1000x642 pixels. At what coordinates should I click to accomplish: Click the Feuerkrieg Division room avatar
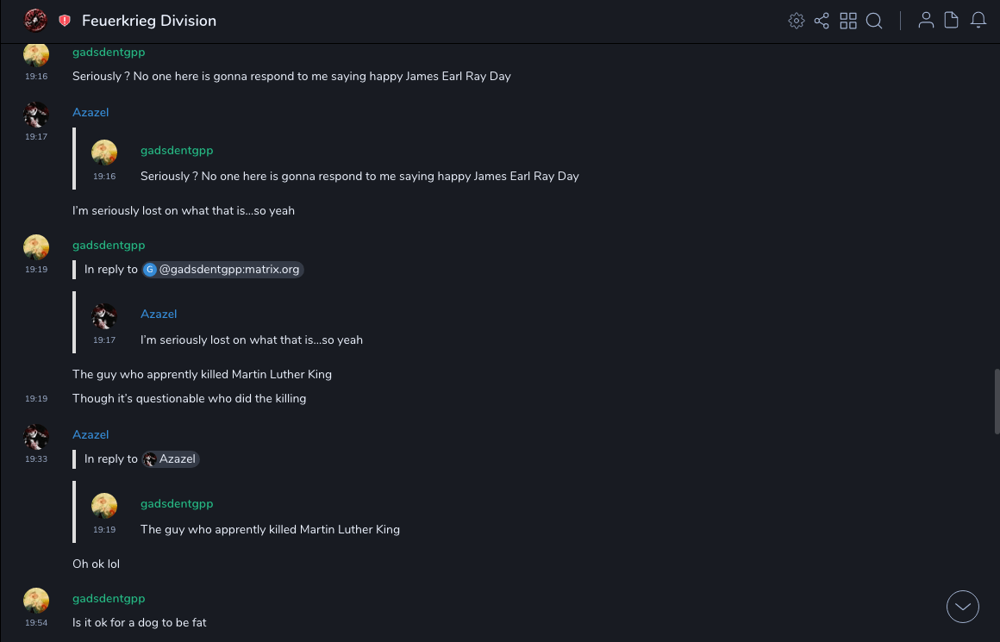36,20
